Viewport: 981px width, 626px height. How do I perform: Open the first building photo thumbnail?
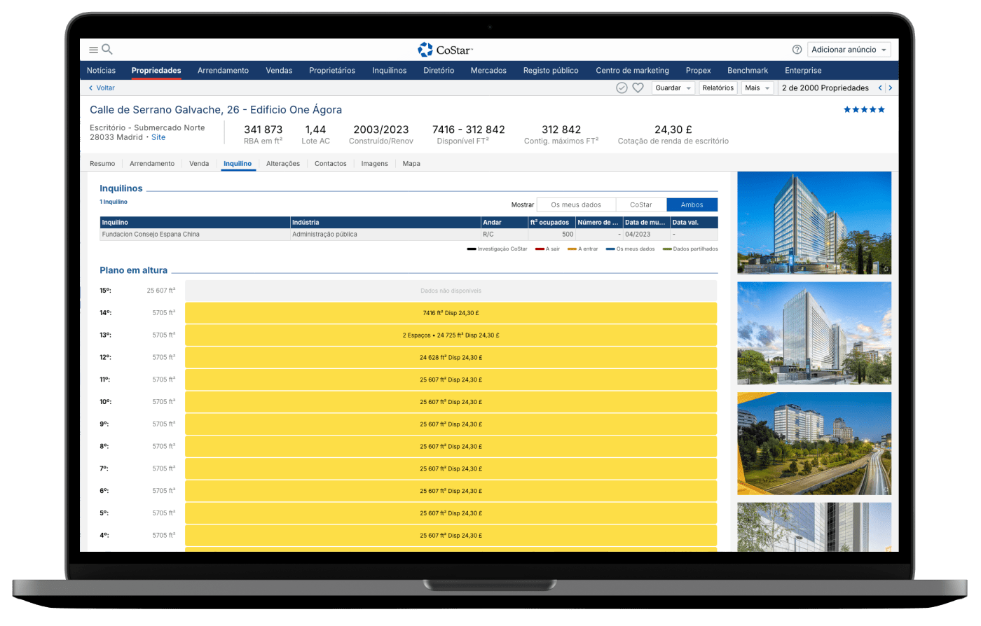click(x=814, y=222)
